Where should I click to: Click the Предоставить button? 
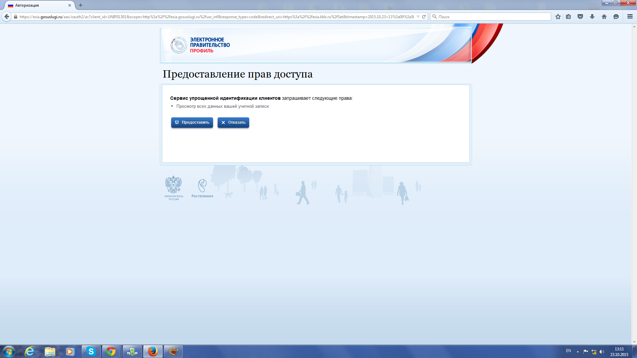coord(192,122)
